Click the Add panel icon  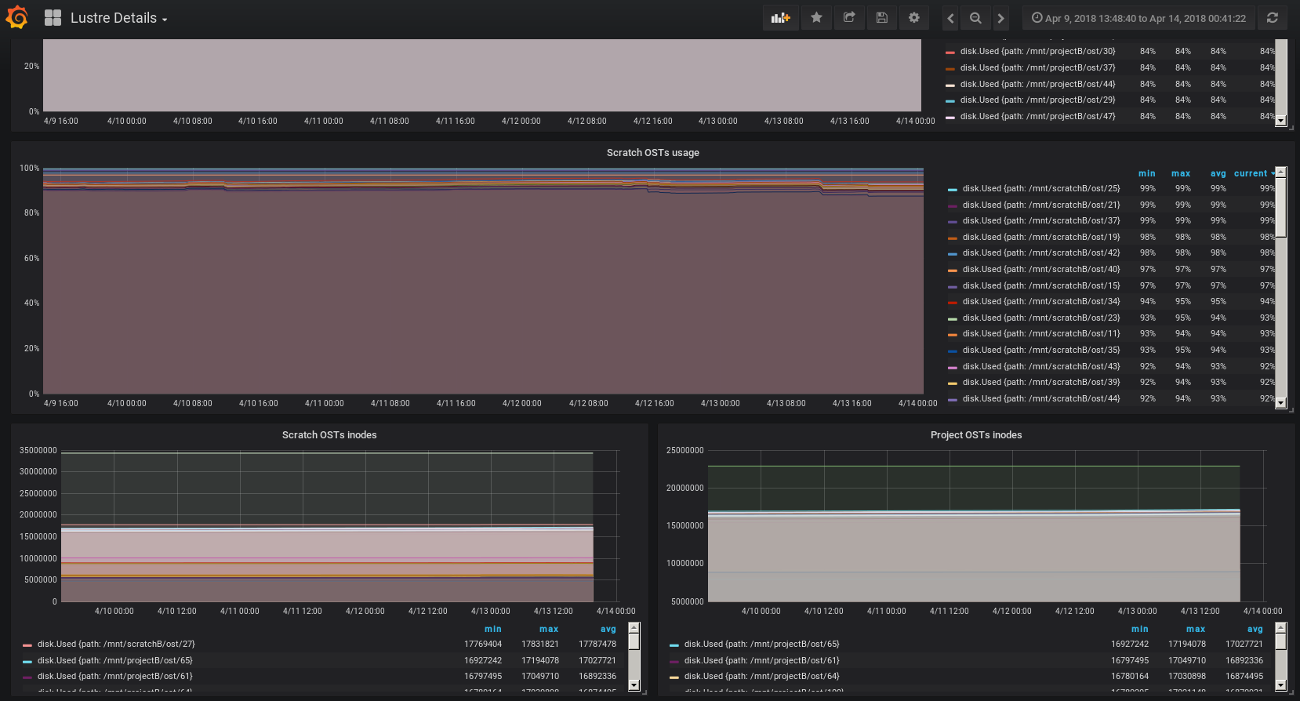pyautogui.click(x=780, y=18)
